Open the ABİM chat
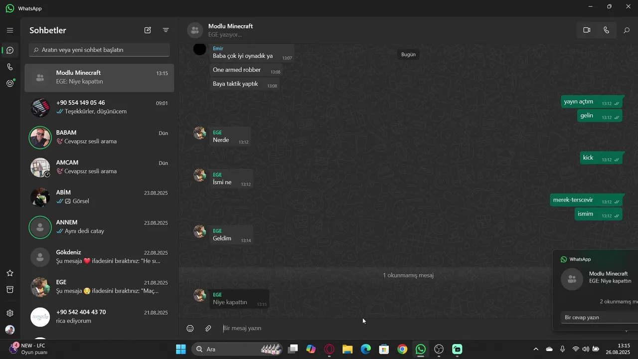Screen dimensions: 638x359 [99, 197]
